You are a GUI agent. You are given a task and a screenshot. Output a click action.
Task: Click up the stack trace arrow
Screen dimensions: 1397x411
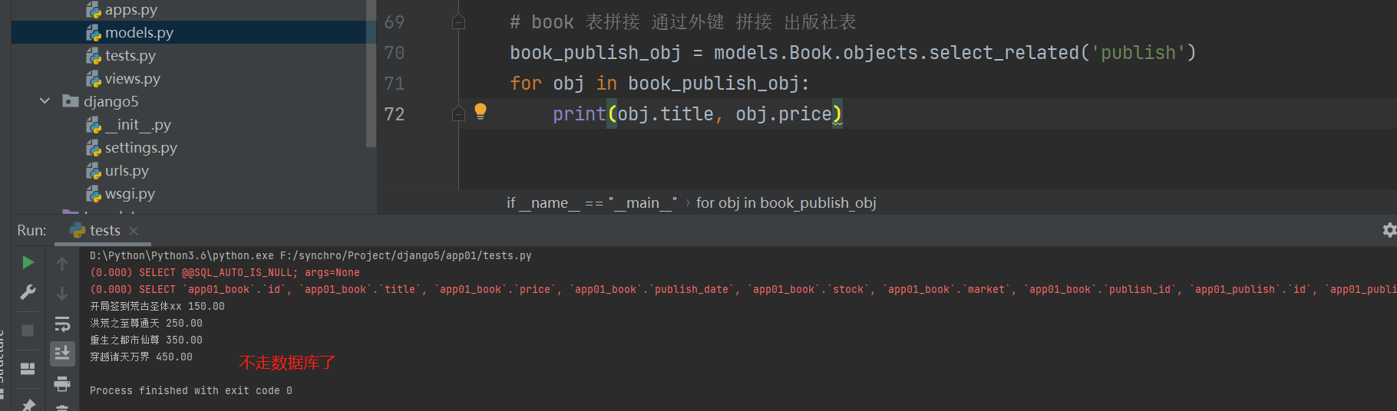click(x=62, y=264)
